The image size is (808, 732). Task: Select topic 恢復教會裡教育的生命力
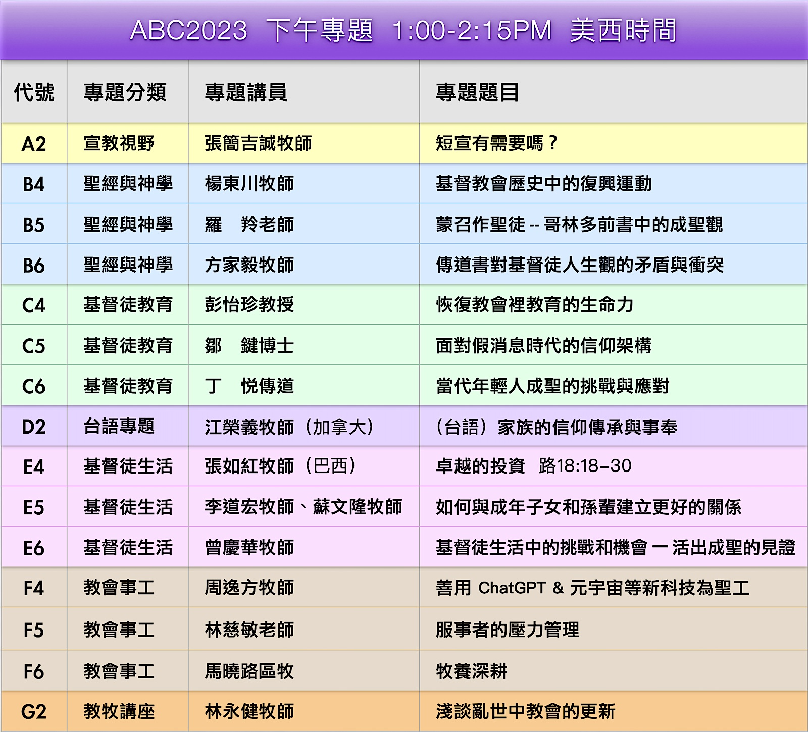click(534, 305)
